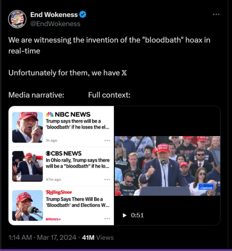The height and width of the screenshot is (251, 232).
Task: Open the tweet timestamp Mar 17, 2024
Action: click(42, 237)
